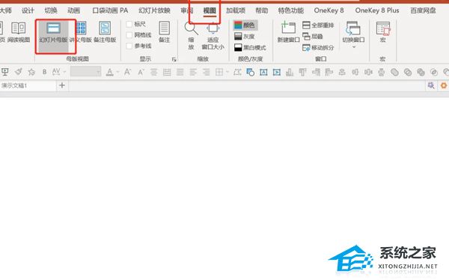Open the Notes Master (备注母版) view
449x280 pixels.
click(x=105, y=32)
